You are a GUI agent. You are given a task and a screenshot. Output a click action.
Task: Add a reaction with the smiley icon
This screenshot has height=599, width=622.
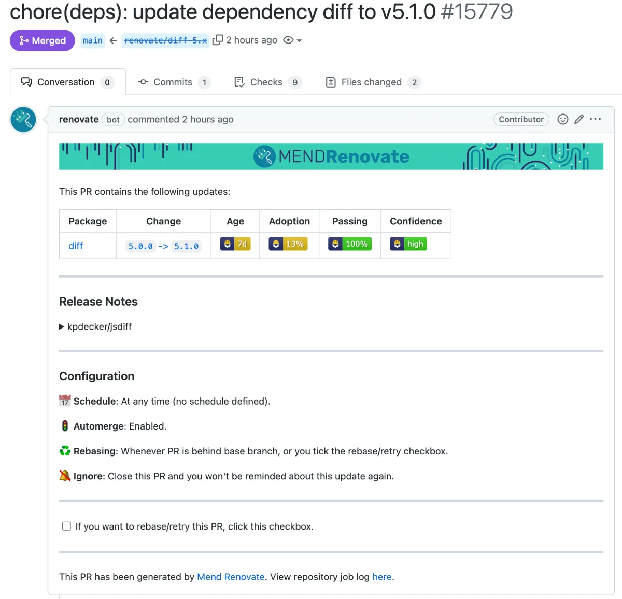click(563, 119)
